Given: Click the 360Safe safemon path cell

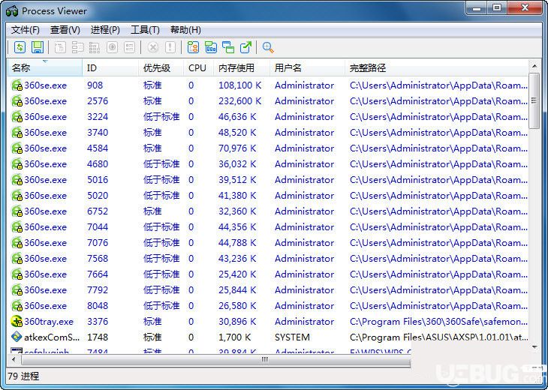Looking at the screenshot, I should click(438, 322).
